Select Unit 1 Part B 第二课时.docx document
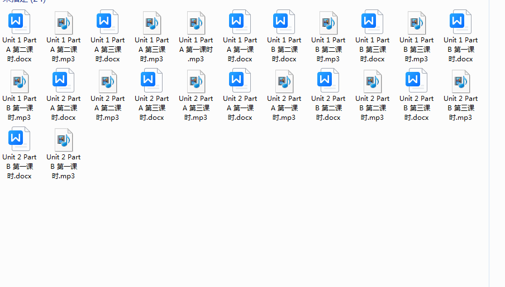505x287 pixels. tap(284, 23)
